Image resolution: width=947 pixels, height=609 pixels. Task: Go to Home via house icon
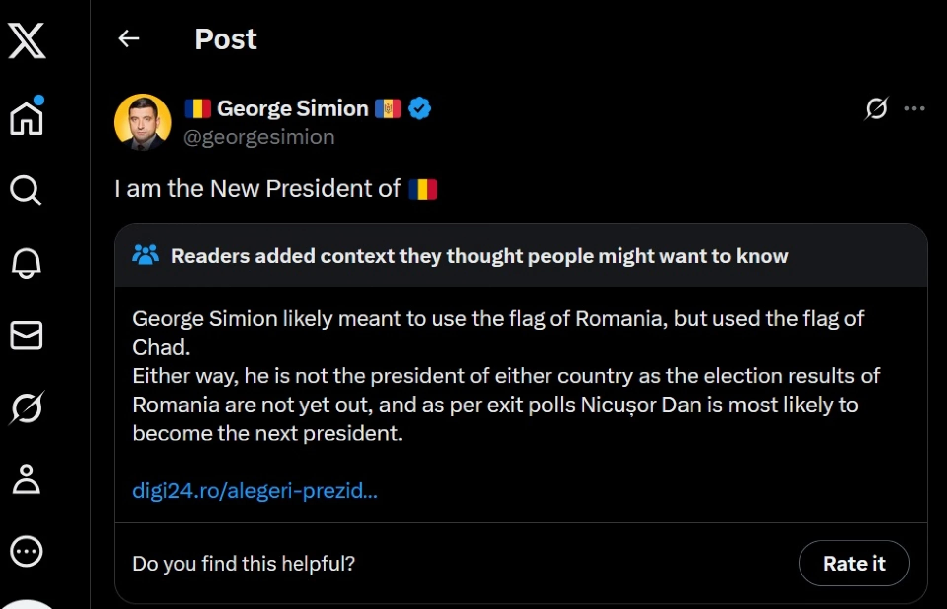27,116
